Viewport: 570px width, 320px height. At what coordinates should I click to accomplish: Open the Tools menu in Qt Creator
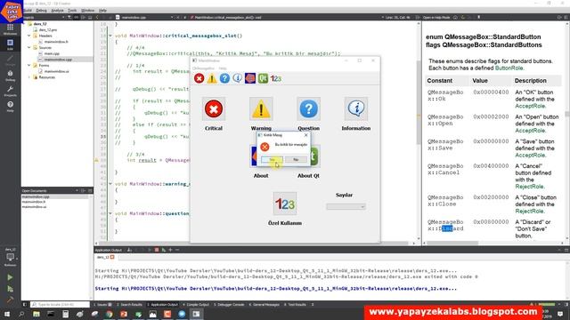(x=72, y=11)
